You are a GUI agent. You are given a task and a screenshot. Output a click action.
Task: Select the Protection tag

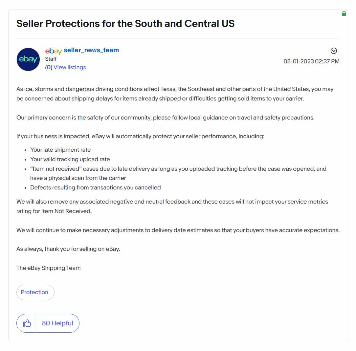click(x=35, y=292)
